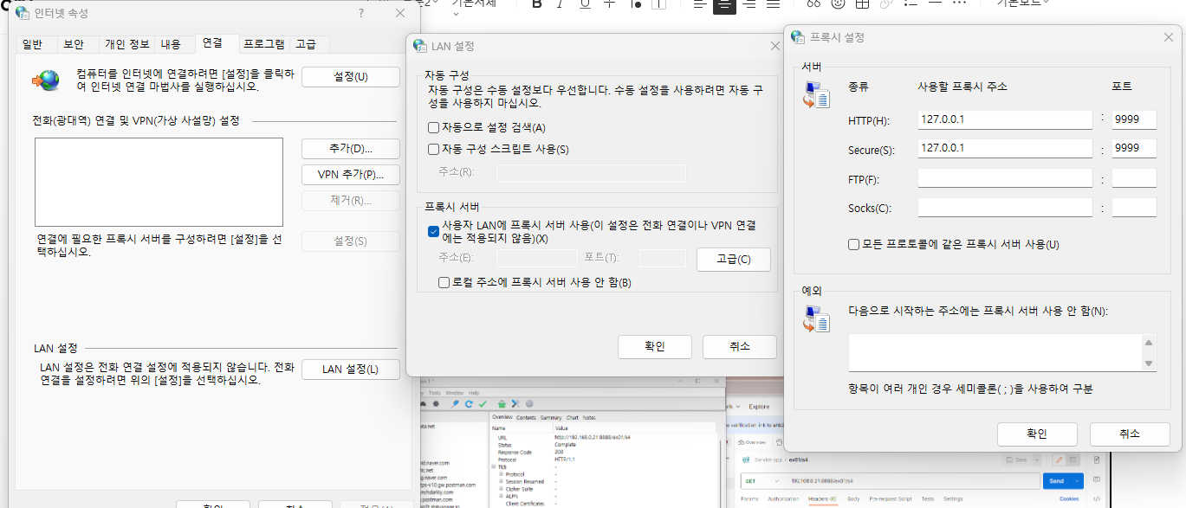
Task: Uncheck 사용자 LAN에 프록시 서버 사용 checkbox
Action: (434, 231)
